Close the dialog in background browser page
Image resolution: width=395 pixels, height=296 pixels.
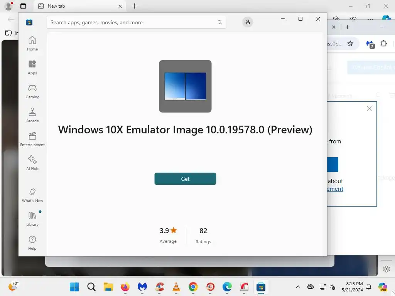point(369,108)
